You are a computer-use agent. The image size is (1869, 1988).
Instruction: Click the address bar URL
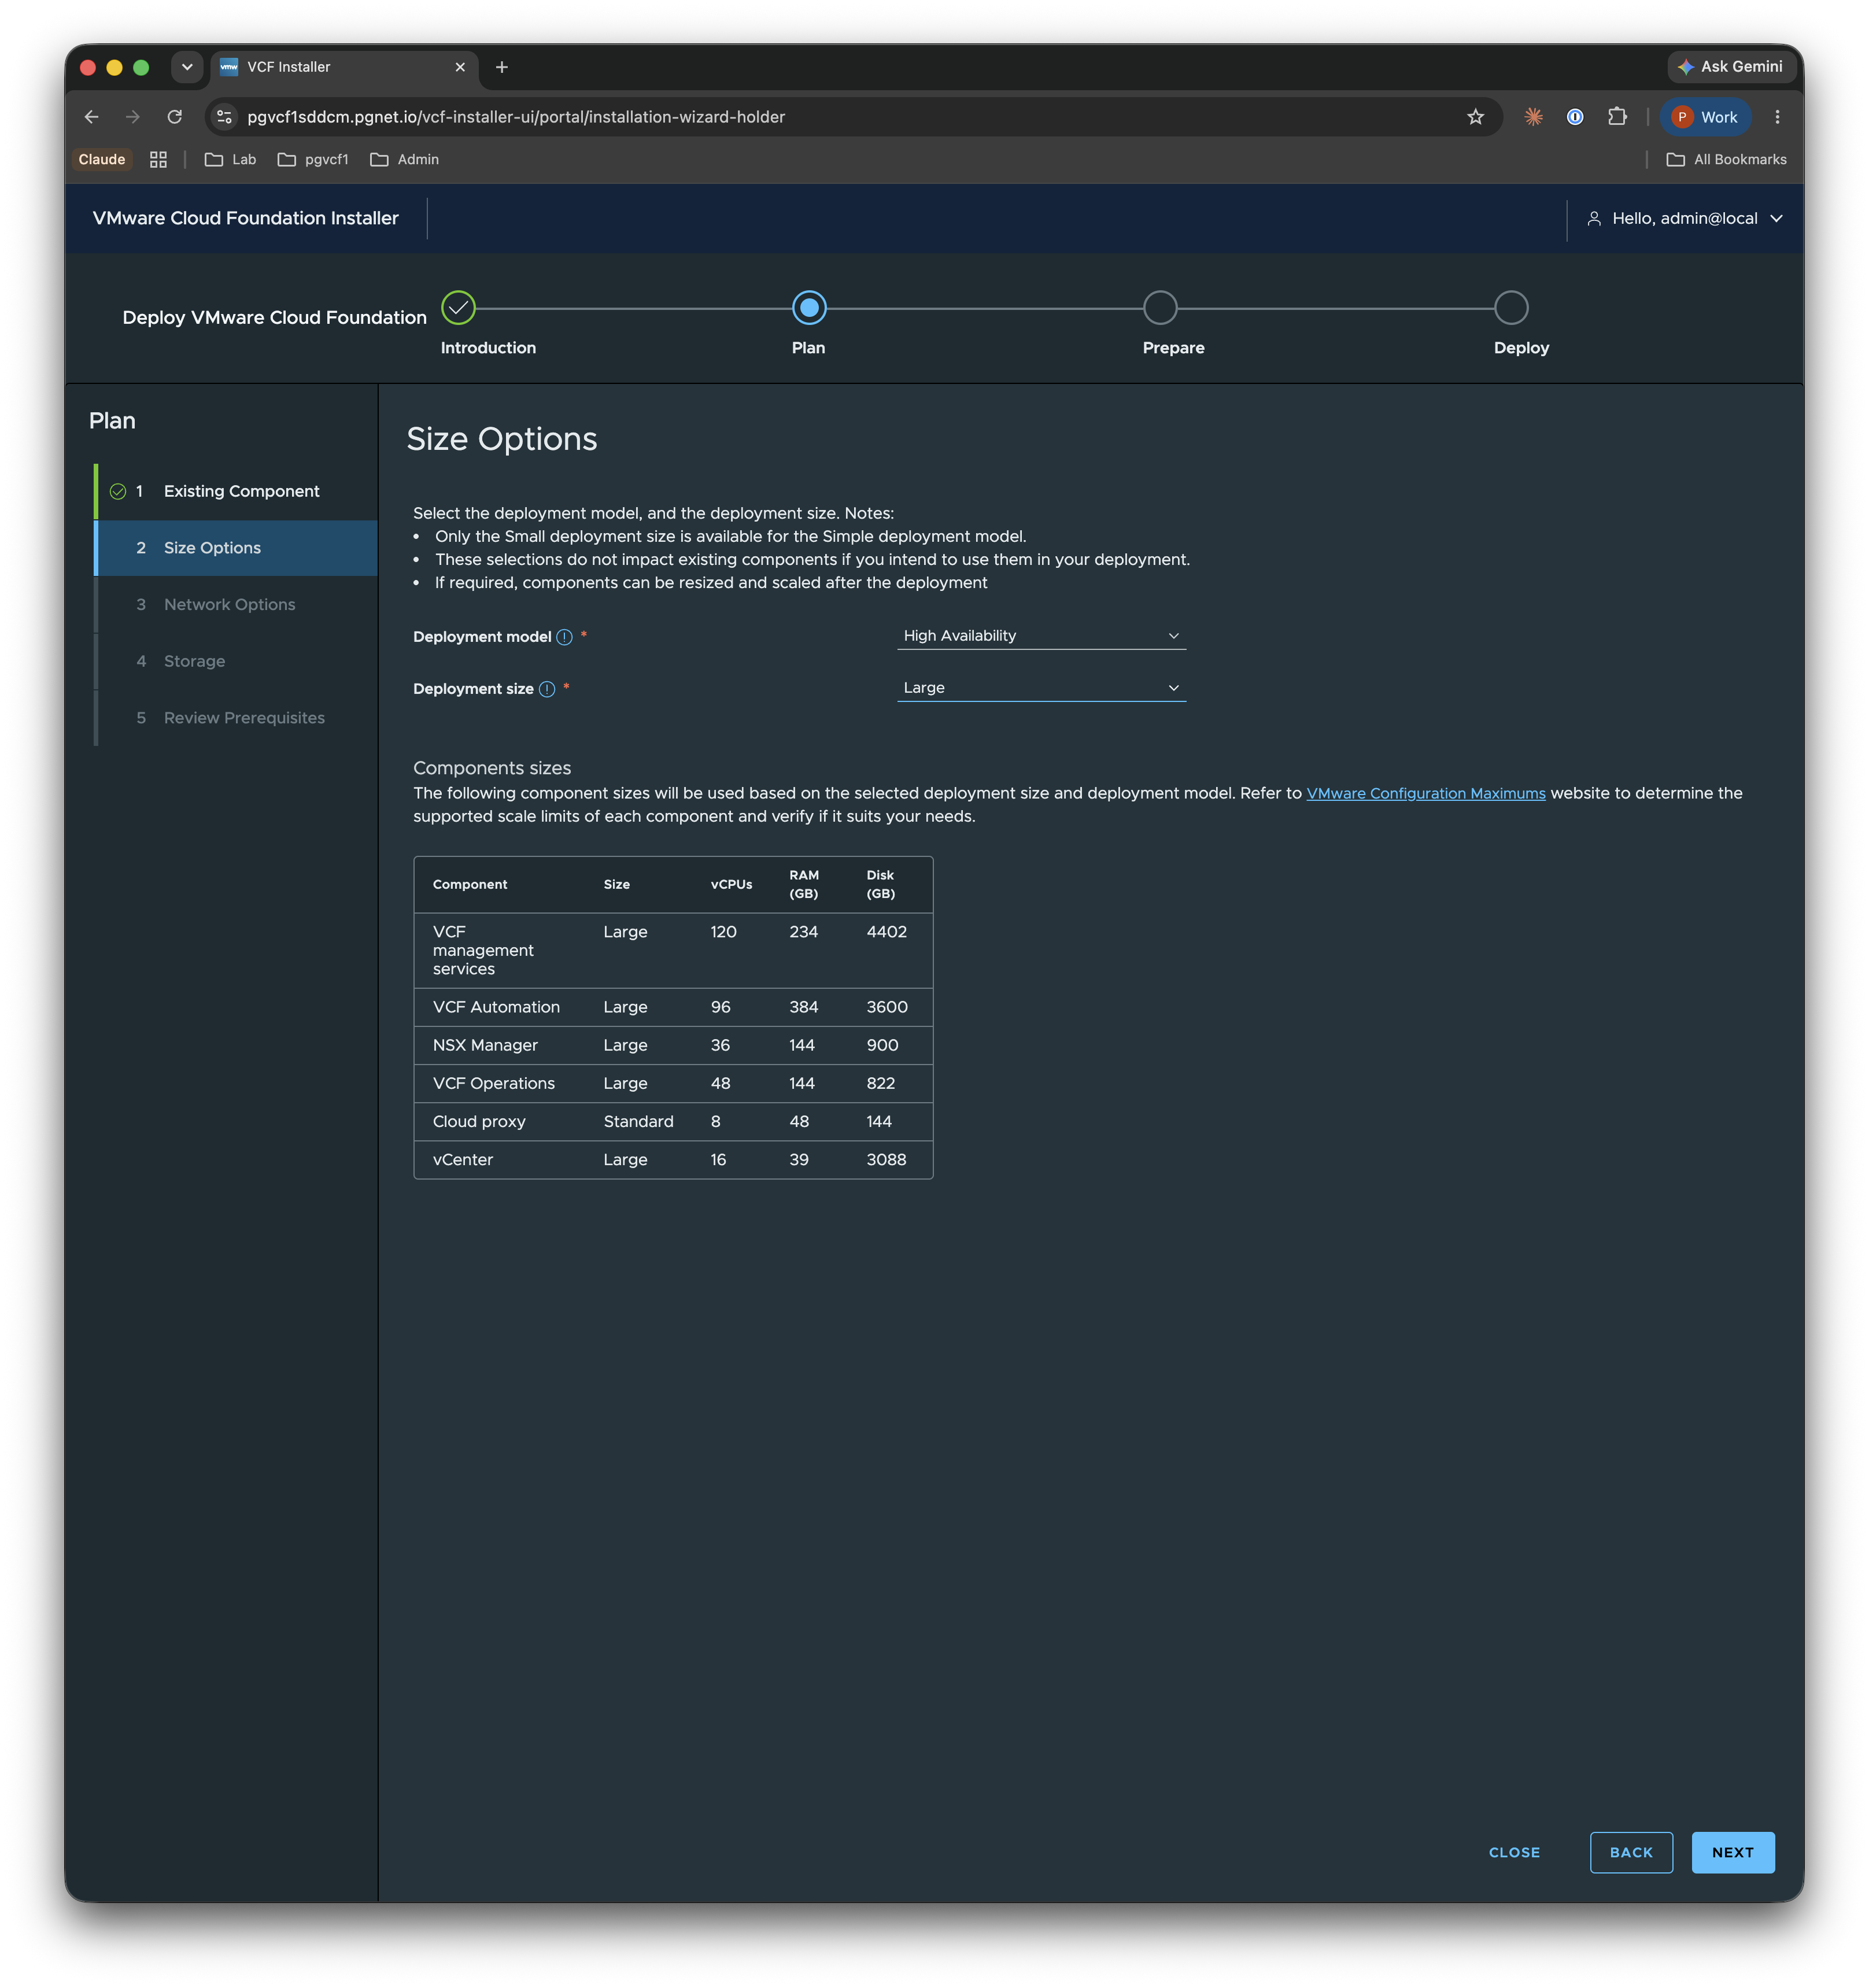click(516, 117)
